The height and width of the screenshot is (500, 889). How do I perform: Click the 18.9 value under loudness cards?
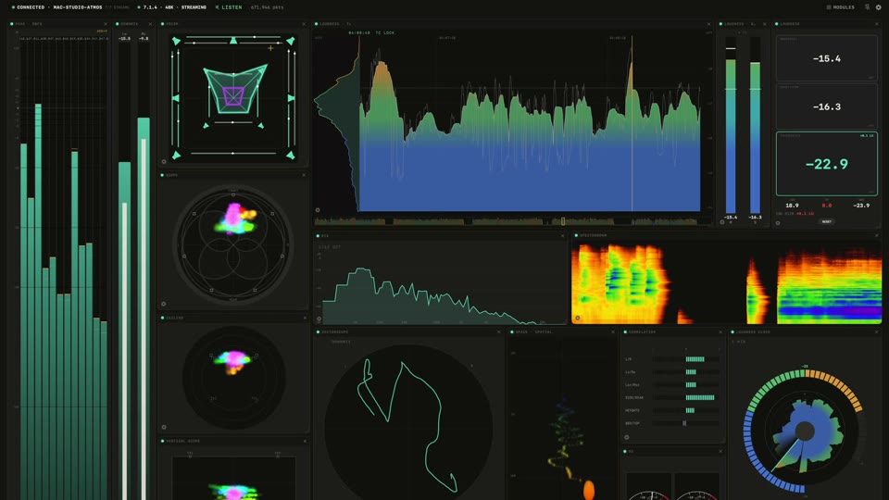[x=792, y=206]
